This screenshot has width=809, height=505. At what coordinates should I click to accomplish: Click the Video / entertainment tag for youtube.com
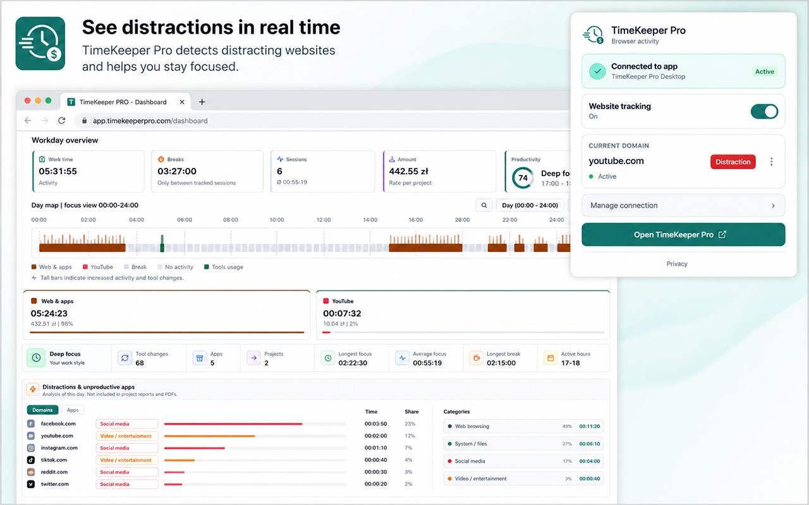[127, 436]
